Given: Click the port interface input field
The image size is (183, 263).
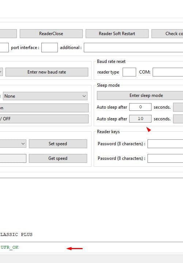Looking at the screenshot, I should coord(49,48).
